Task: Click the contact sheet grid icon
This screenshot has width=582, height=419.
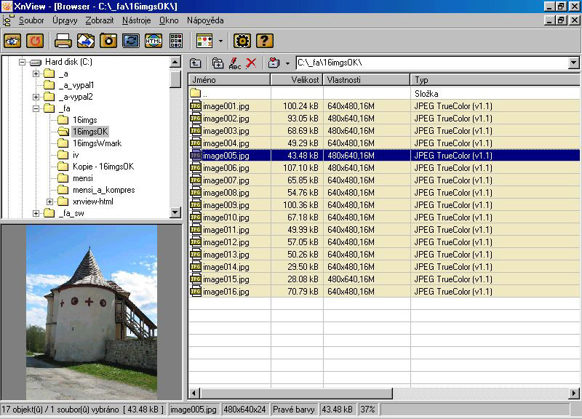Action: (176, 41)
